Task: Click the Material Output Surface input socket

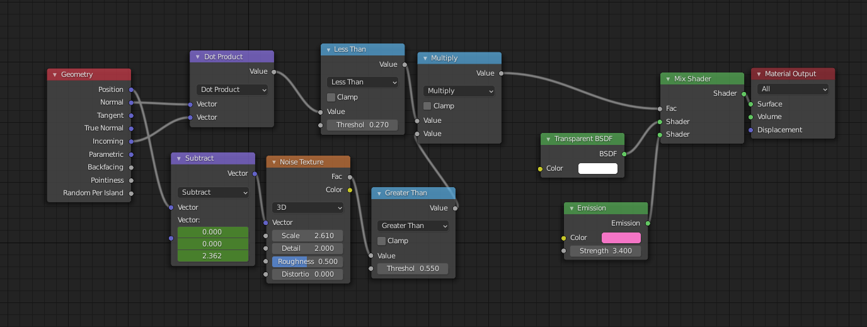Action: click(750, 104)
